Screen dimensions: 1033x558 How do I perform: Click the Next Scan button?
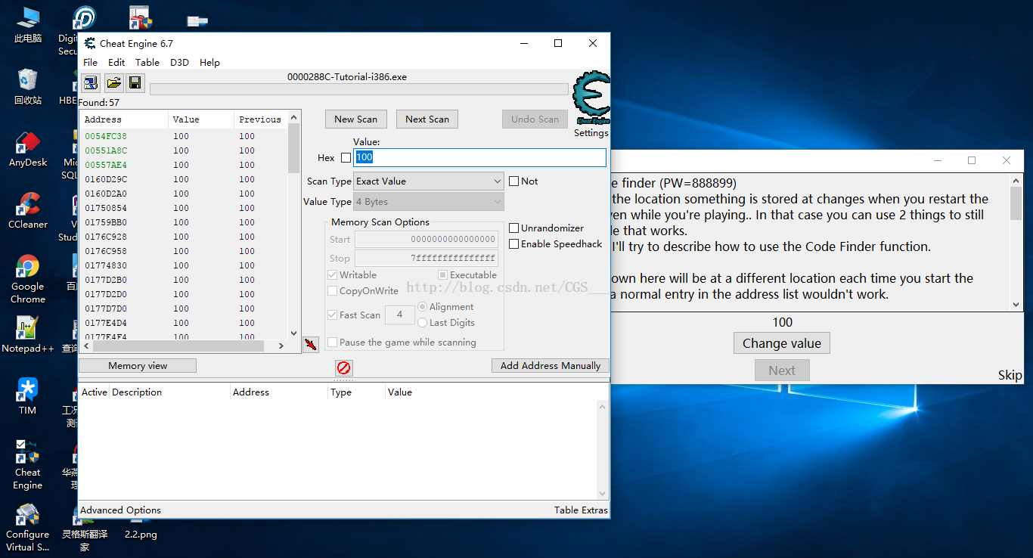coord(427,119)
